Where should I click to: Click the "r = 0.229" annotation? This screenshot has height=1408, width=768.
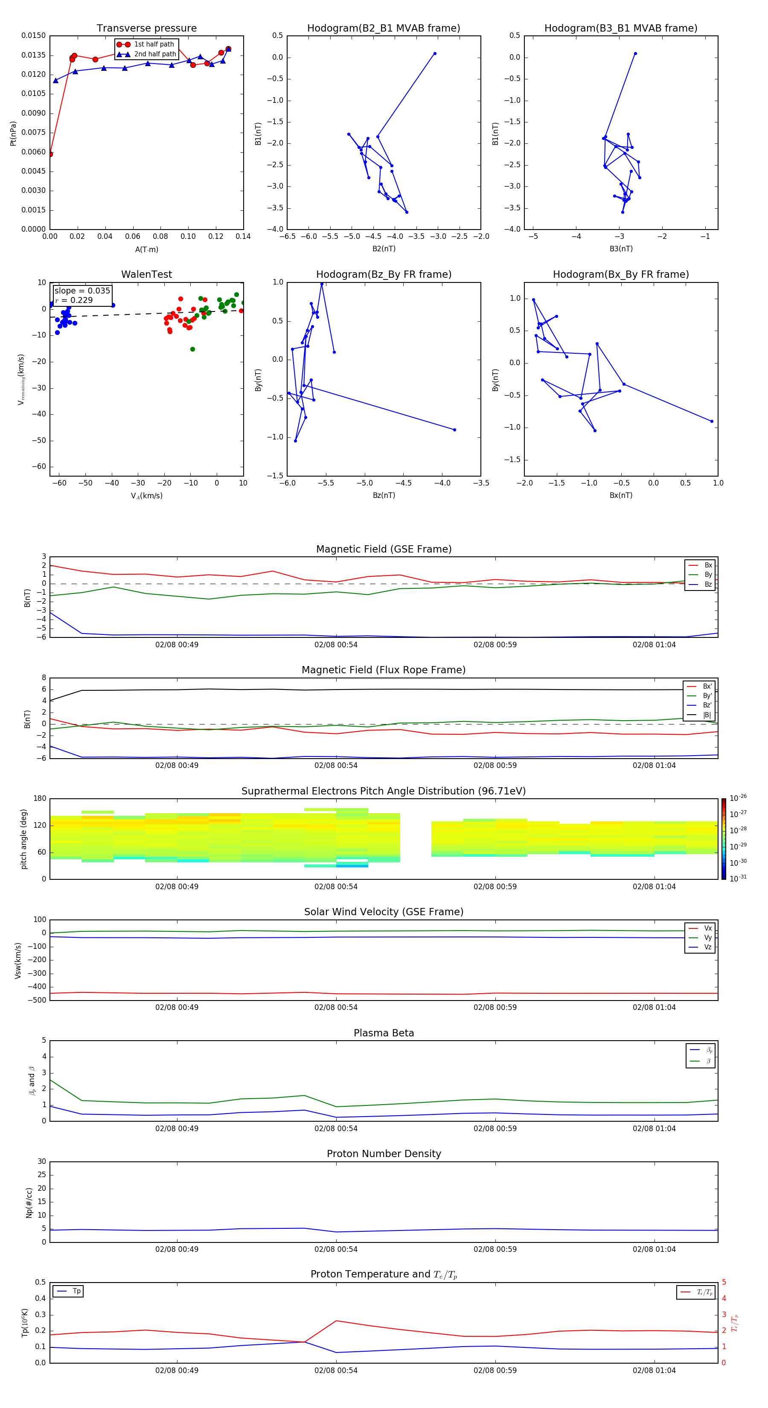click(74, 300)
